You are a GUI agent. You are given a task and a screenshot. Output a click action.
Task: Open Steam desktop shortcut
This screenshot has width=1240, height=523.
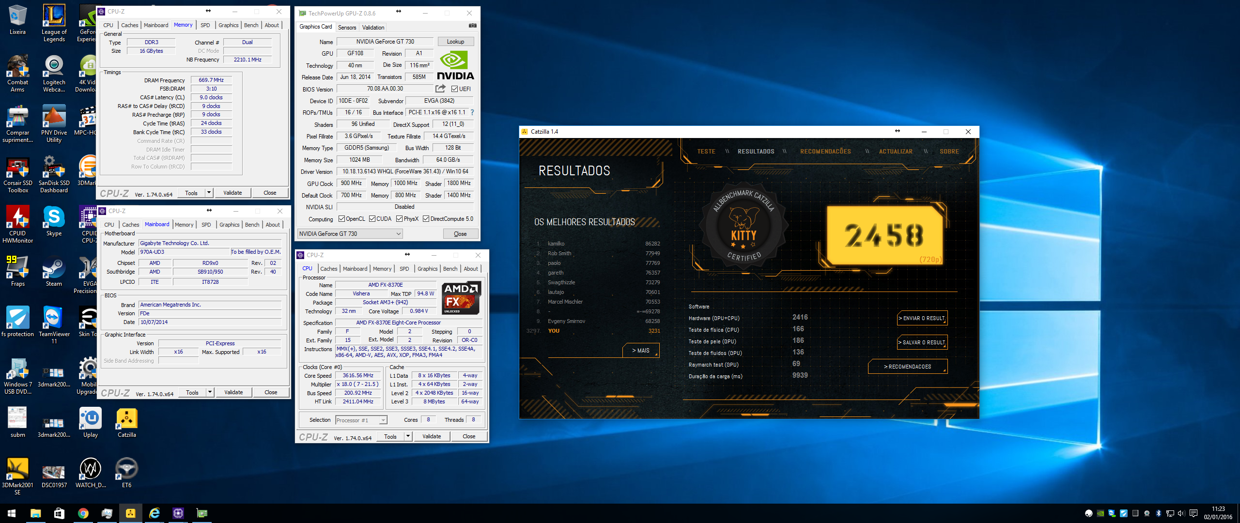pyautogui.click(x=54, y=271)
